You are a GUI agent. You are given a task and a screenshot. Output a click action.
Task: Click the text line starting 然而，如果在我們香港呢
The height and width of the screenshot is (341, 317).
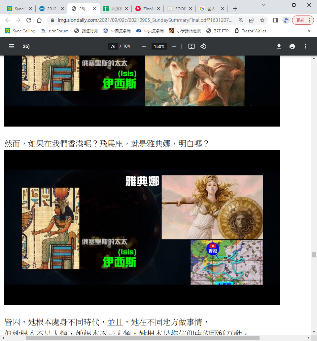point(106,144)
